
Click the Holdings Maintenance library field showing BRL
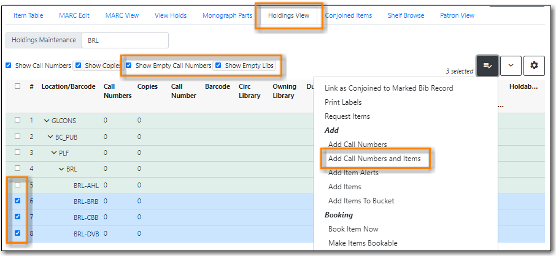click(125, 40)
